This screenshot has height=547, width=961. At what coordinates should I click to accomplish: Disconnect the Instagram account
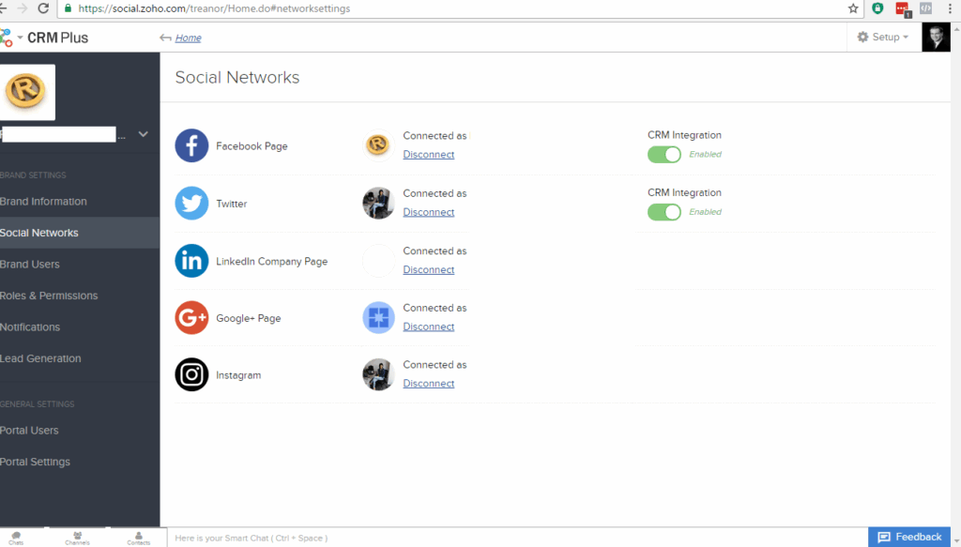click(428, 384)
